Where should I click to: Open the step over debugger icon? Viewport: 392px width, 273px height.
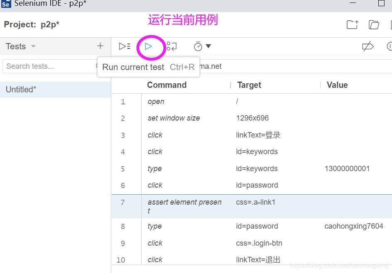click(171, 46)
